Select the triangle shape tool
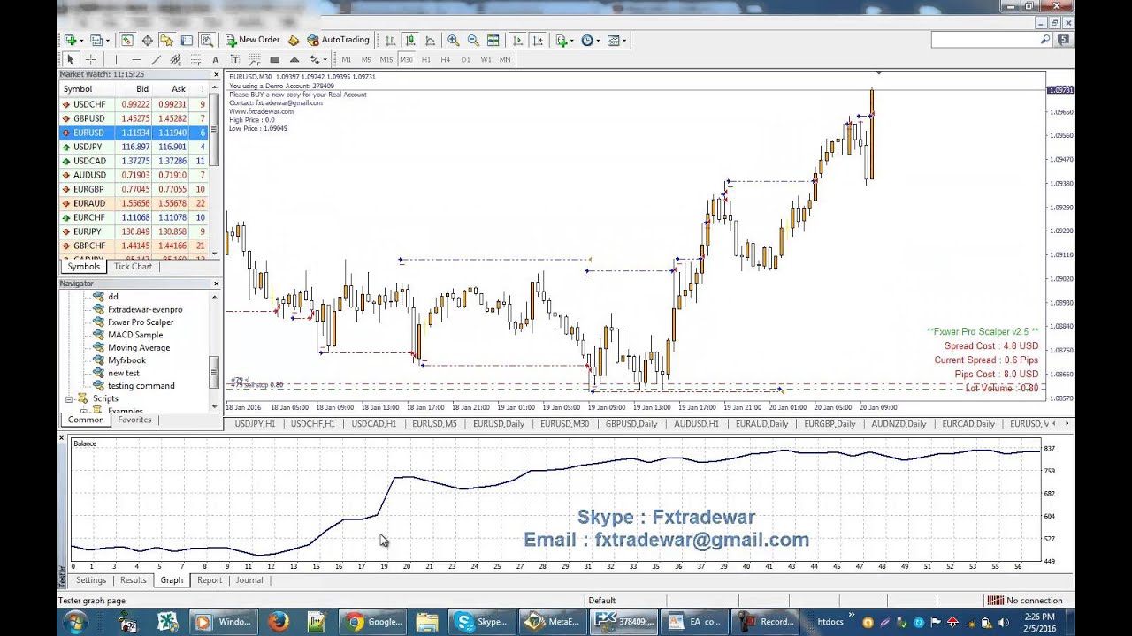1132x636 pixels. coord(294,60)
